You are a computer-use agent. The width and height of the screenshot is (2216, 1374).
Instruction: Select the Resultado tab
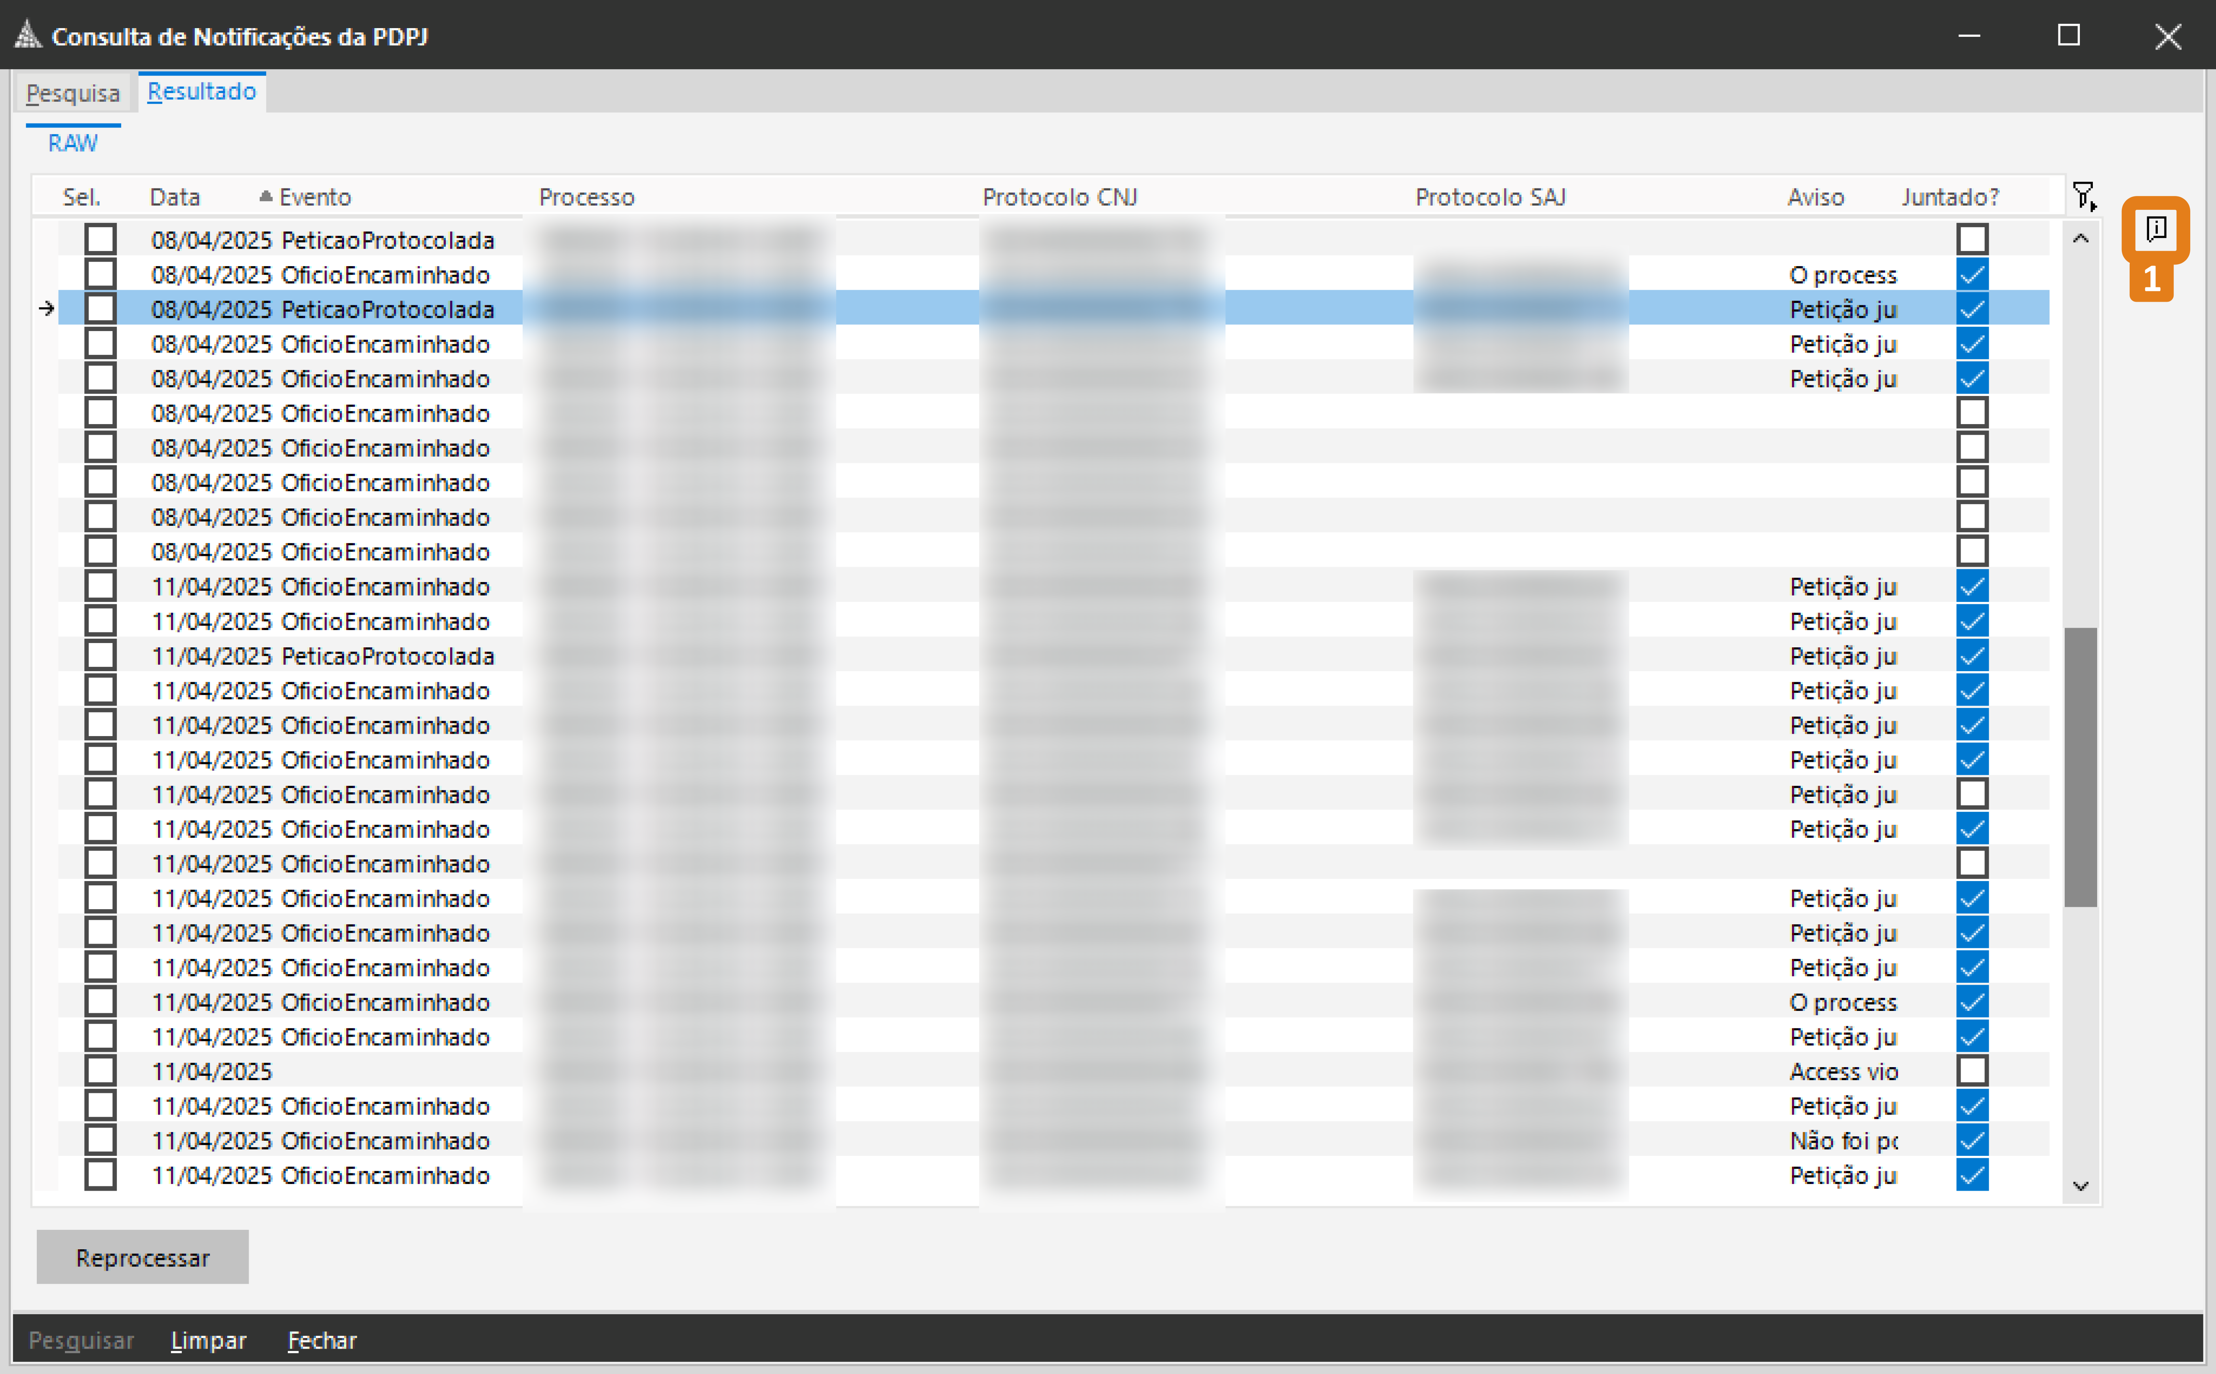coord(202,92)
